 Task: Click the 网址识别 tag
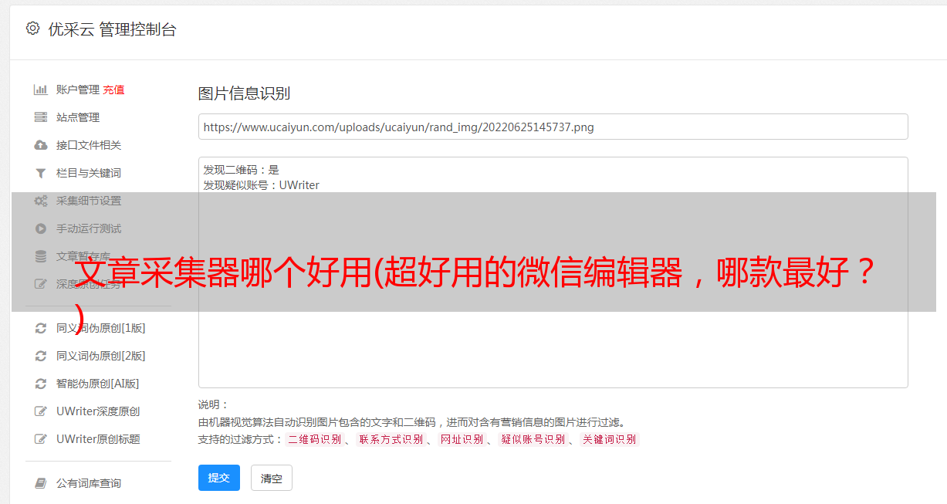click(462, 439)
